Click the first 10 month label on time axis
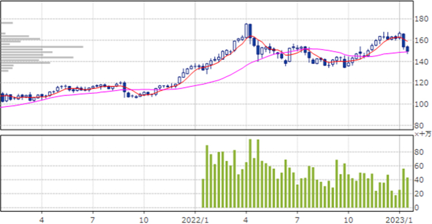432x224 pixels. 144,220
